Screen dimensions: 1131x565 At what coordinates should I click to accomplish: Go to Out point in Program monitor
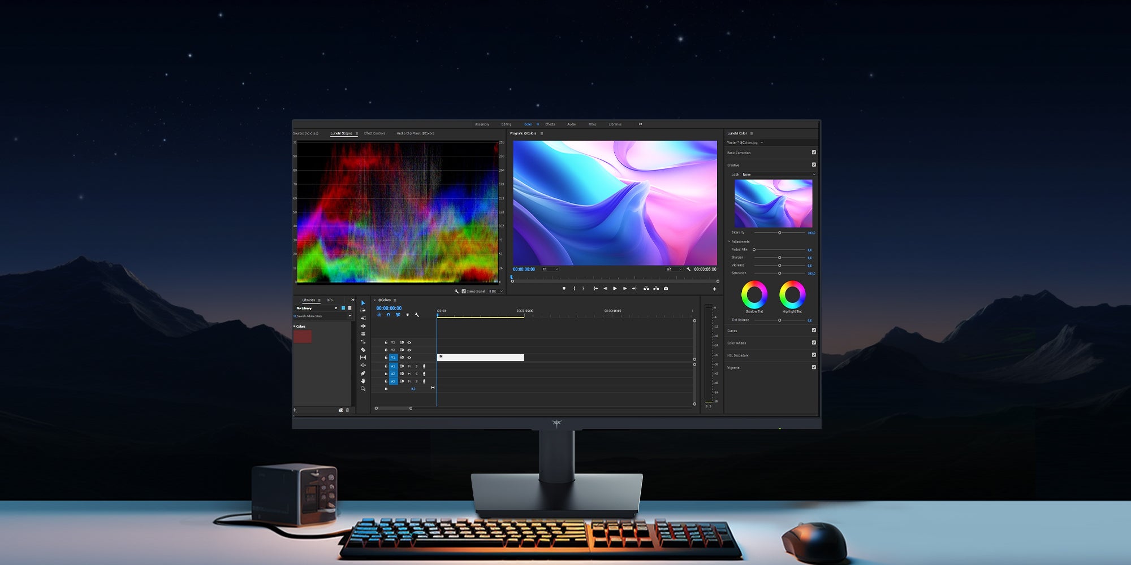click(634, 289)
